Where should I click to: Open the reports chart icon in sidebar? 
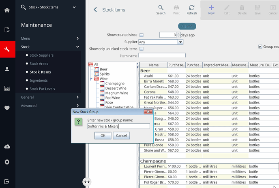7,88
